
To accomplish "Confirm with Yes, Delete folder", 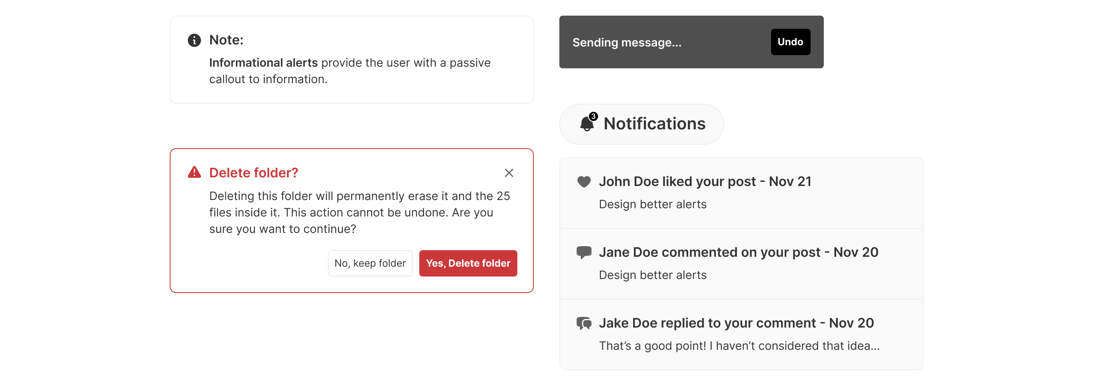I will click(x=468, y=263).
